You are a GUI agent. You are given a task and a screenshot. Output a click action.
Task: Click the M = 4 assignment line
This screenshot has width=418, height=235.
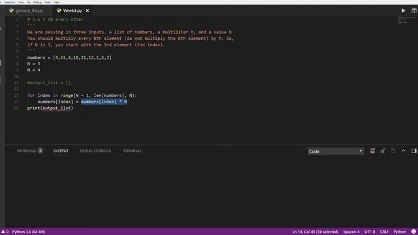pos(33,70)
